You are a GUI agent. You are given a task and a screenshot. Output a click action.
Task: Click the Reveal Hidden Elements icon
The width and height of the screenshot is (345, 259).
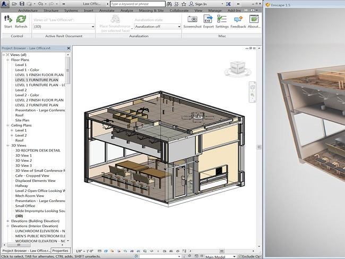158,251
